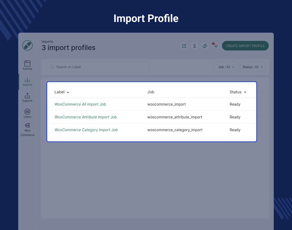
Task: Click the external link icon in header
Action: point(184,46)
